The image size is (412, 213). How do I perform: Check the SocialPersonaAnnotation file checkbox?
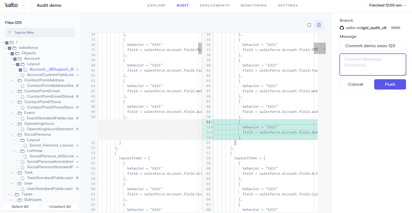[x=18, y=162]
